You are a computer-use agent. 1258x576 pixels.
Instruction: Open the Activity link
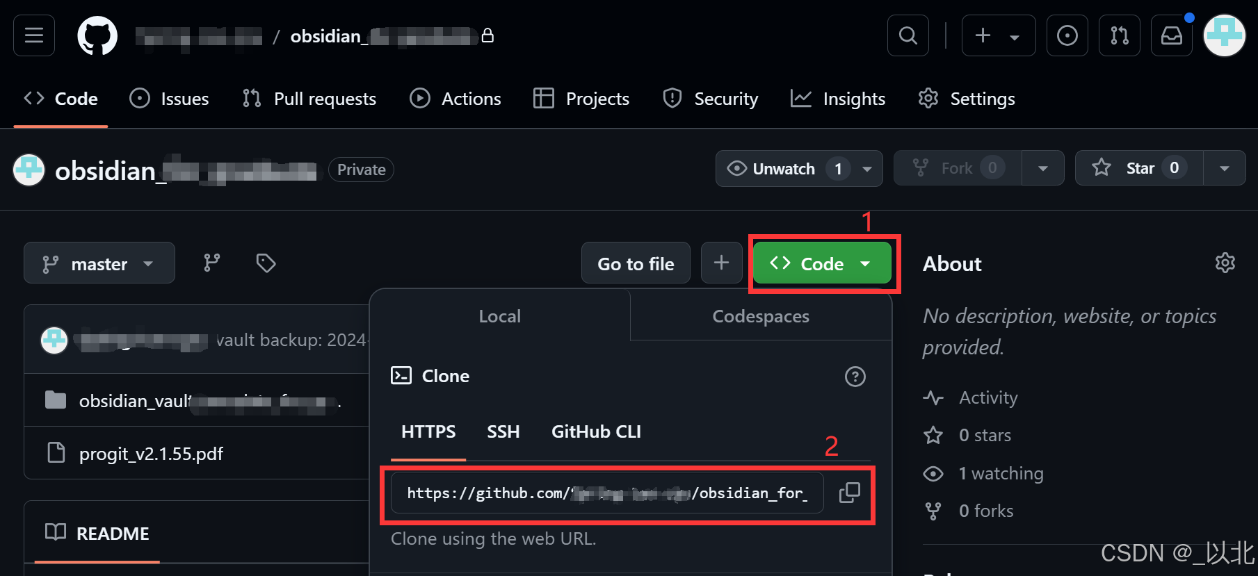[970, 397]
